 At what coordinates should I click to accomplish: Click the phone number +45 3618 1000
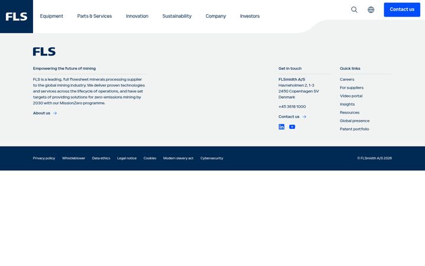click(292, 106)
